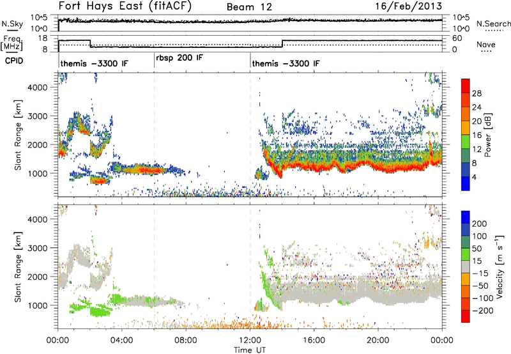The image size is (511, 354).
Task: Click the 'themis -3300 IF' label at 12:00
Action: pos(286,63)
